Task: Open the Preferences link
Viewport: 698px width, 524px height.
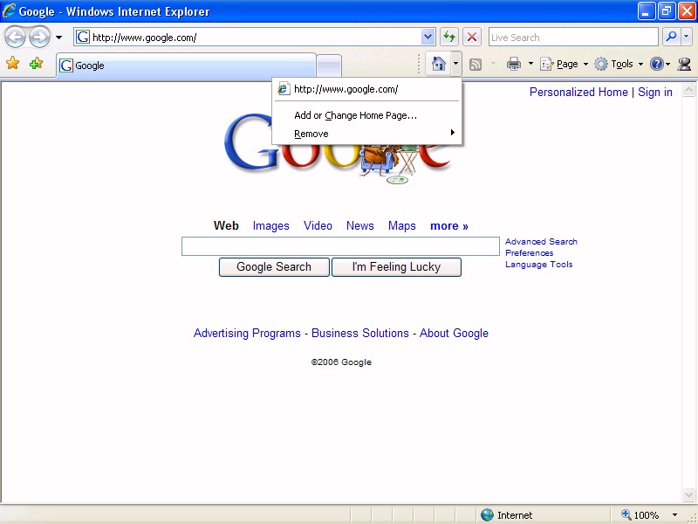Action: [530, 253]
